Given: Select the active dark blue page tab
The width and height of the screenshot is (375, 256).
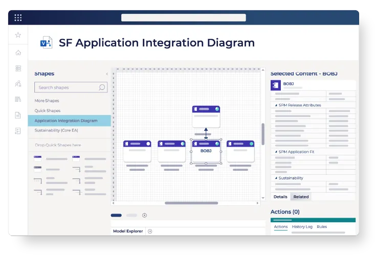Looking at the screenshot, I should coord(116,216).
